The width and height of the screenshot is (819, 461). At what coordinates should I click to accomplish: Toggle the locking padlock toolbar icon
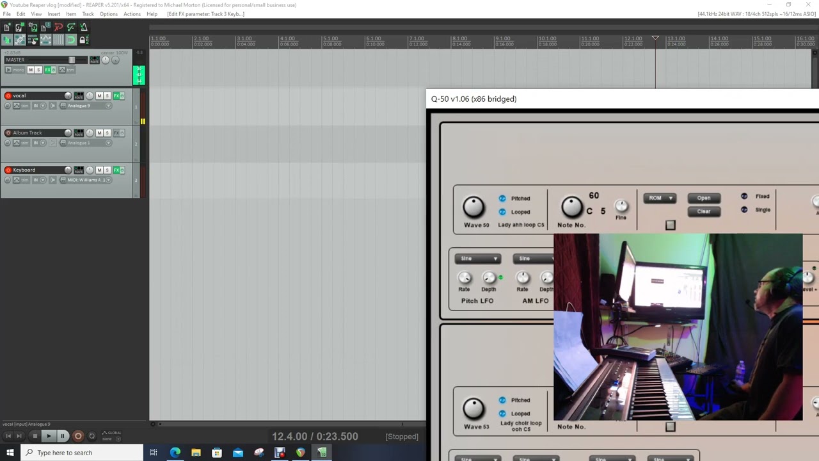coord(84,40)
